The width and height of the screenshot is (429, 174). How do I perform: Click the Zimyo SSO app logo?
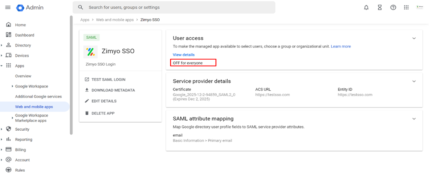(90, 51)
